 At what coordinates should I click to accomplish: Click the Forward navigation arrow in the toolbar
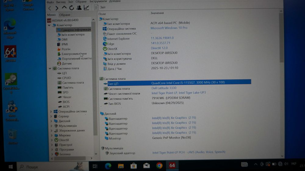tap(57, 8)
